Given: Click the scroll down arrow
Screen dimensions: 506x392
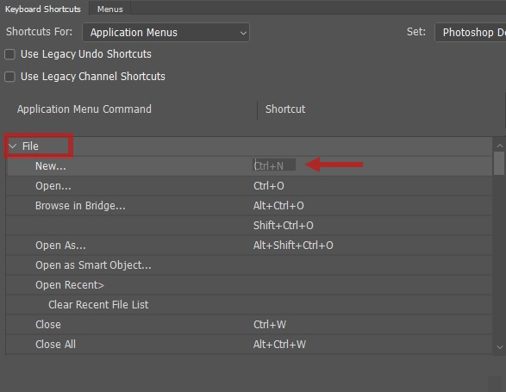Looking at the screenshot, I should [500, 347].
